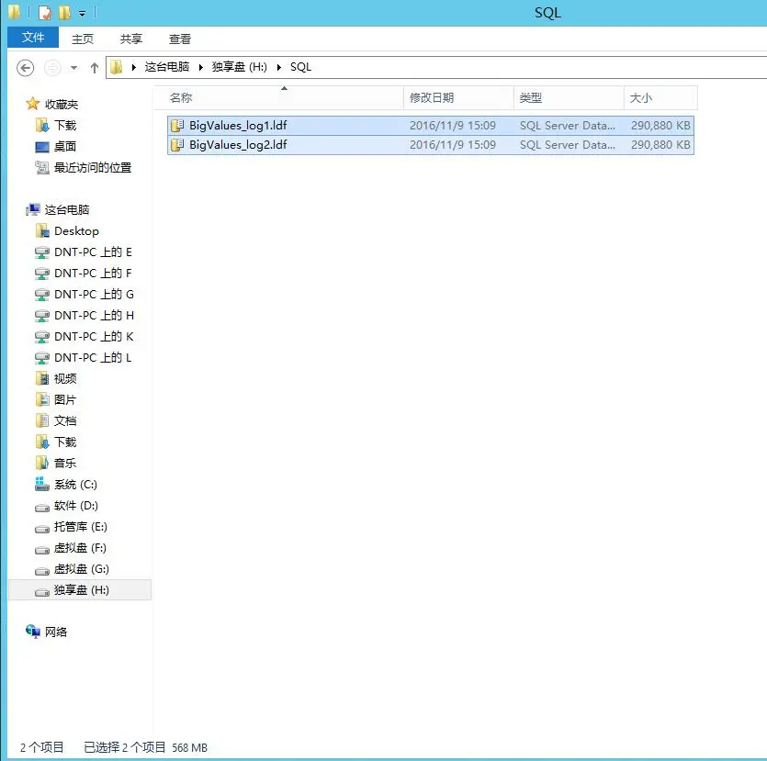This screenshot has width=767, height=761.
Task: Select file BigValues_log1.ldf
Action: (431, 126)
